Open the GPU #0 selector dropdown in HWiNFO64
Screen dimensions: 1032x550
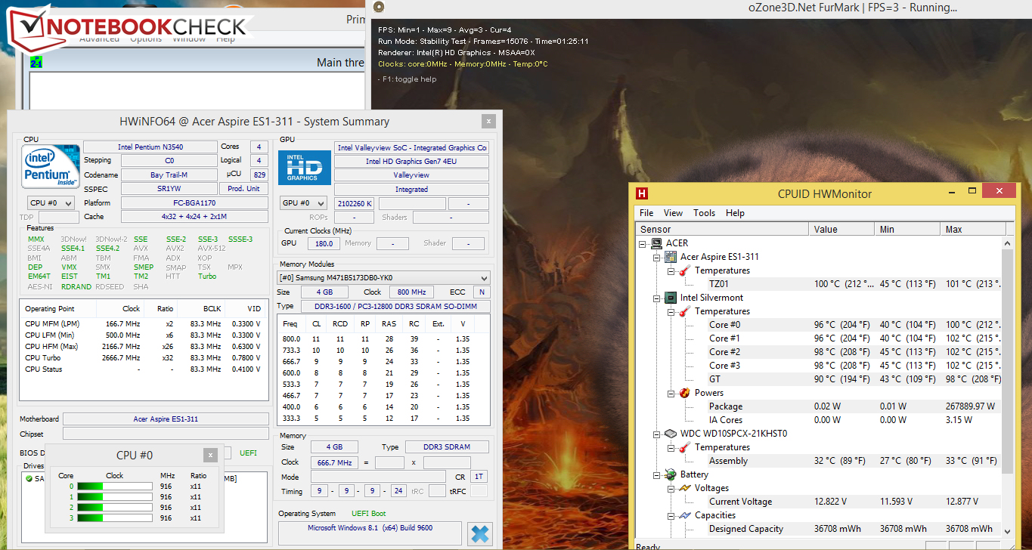click(x=305, y=203)
